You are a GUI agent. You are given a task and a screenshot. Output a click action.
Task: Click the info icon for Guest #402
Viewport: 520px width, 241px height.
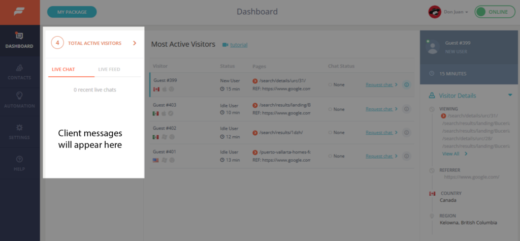click(407, 133)
